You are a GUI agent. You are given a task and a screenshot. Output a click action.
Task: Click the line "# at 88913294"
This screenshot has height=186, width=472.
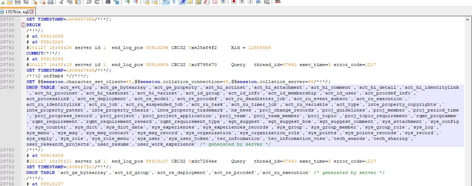pyautogui.click(x=45, y=59)
